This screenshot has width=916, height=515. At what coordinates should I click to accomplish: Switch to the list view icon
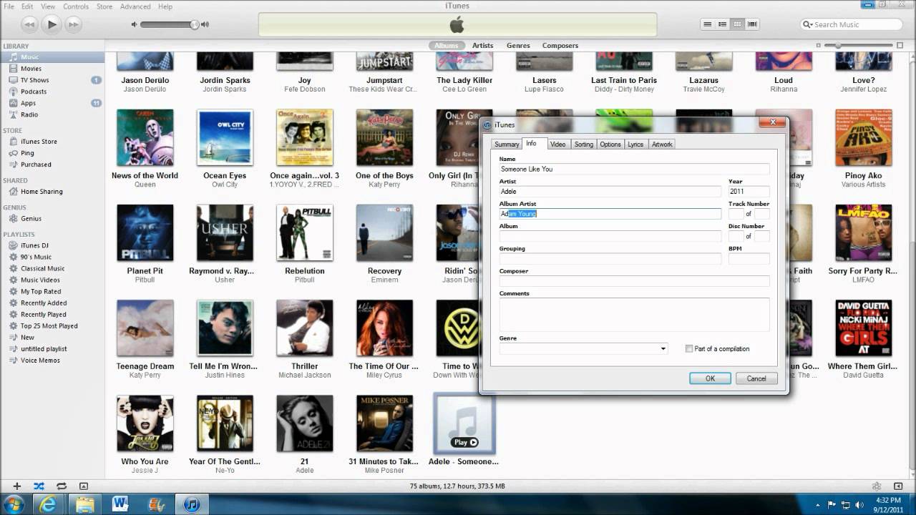(x=707, y=24)
